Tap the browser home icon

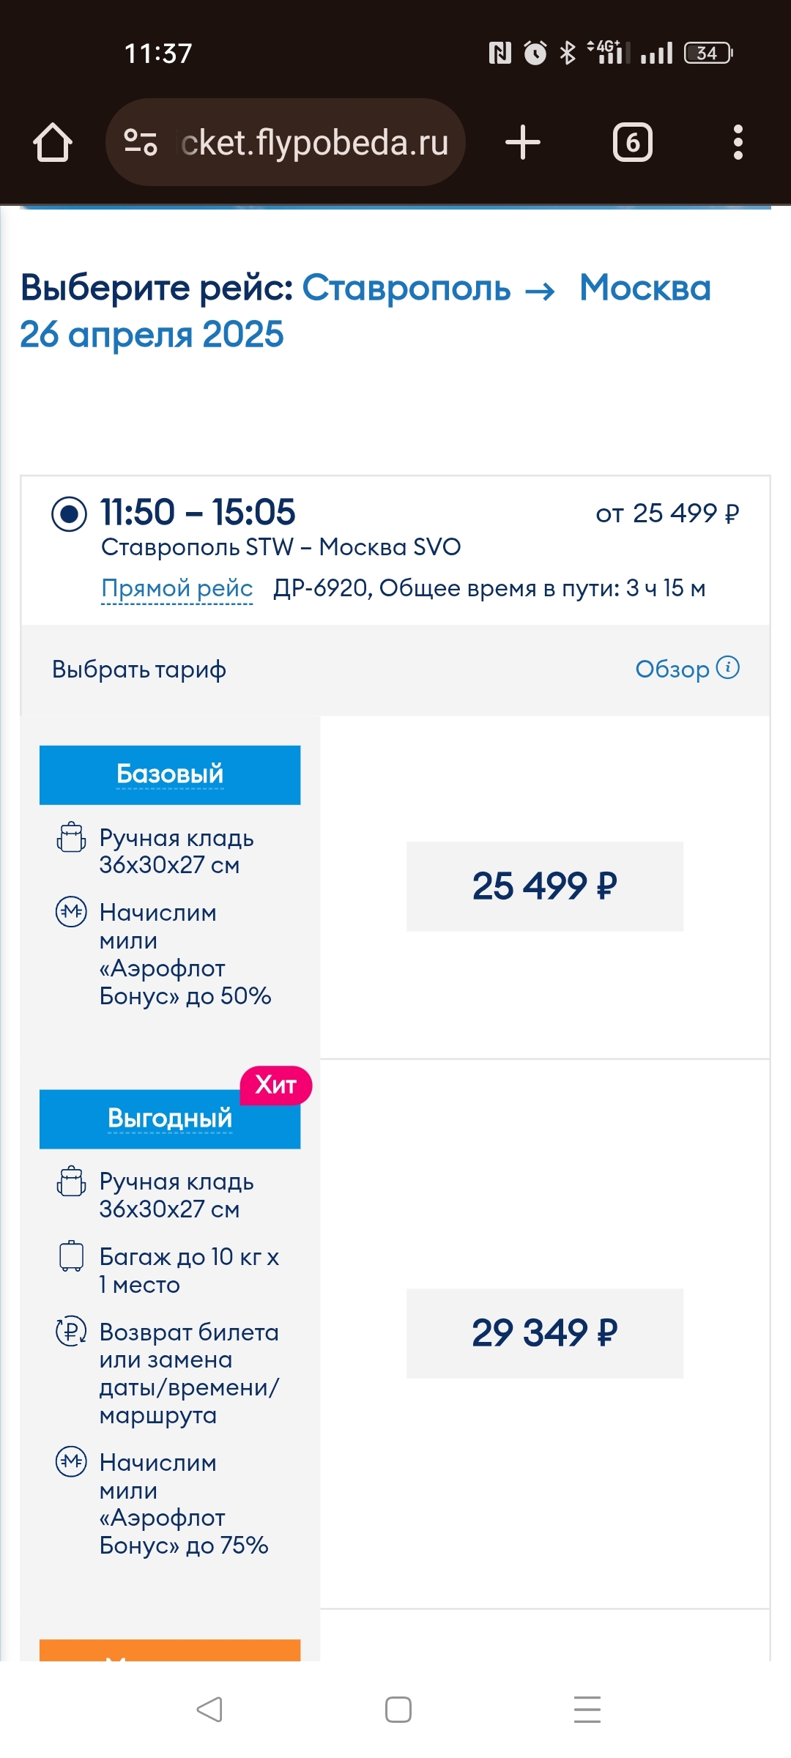pyautogui.click(x=53, y=142)
